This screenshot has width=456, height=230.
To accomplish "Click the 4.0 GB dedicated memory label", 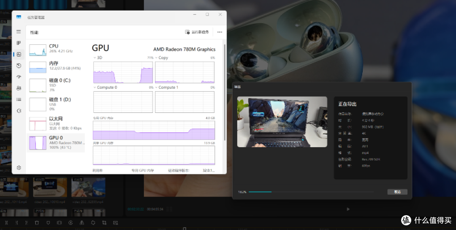I will 210,118.
